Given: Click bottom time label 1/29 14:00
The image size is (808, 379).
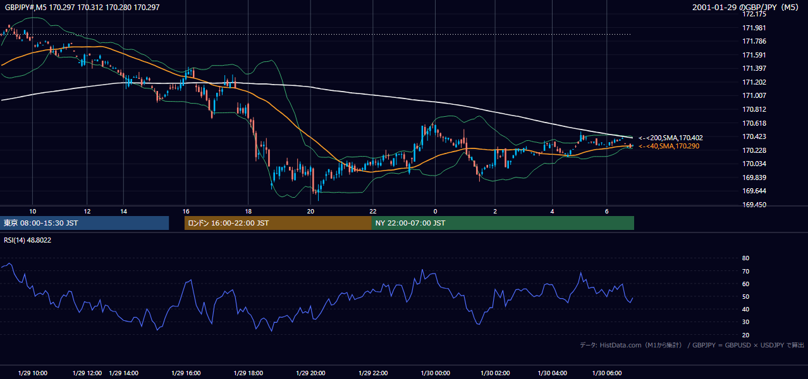Looking at the screenshot, I should (x=123, y=373).
